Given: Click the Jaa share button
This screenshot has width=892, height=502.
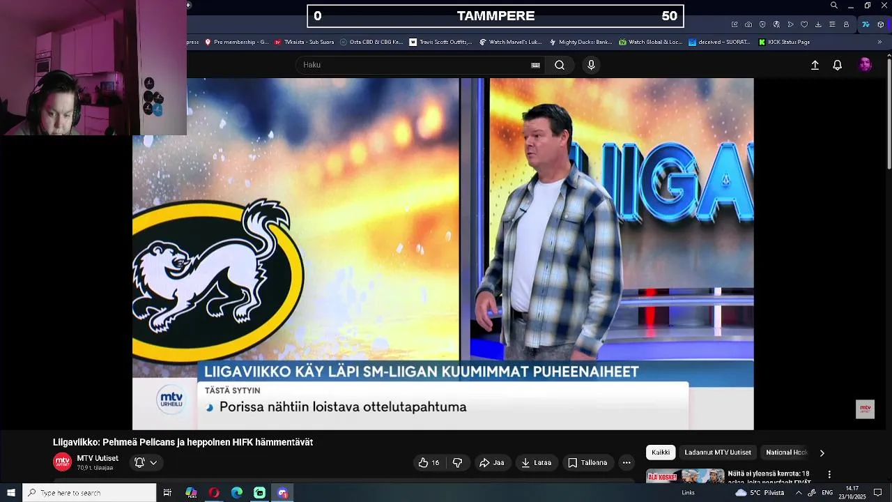Looking at the screenshot, I should [491, 462].
